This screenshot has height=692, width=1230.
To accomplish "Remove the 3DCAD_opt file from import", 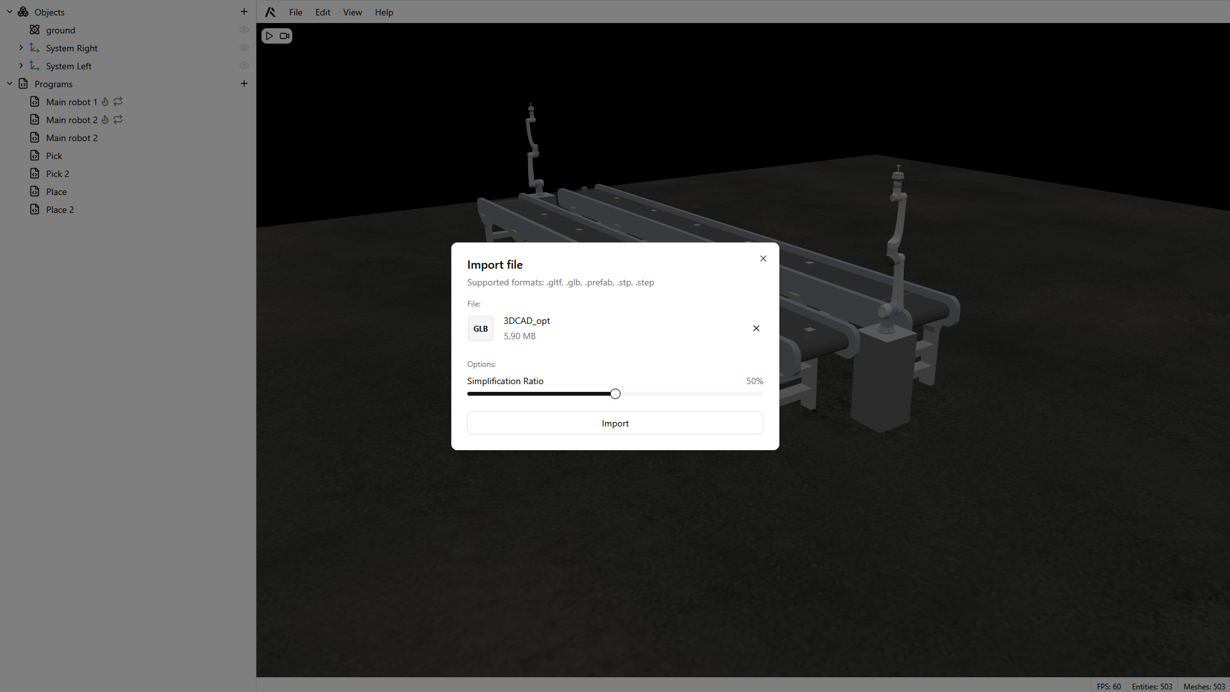I will coord(756,328).
